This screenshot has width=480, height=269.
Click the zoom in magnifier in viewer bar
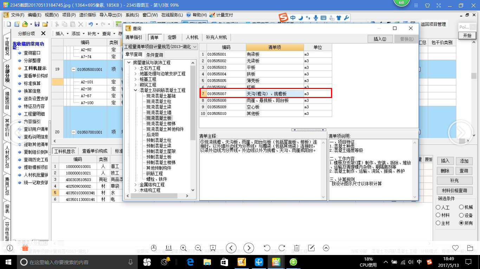(x=183, y=248)
